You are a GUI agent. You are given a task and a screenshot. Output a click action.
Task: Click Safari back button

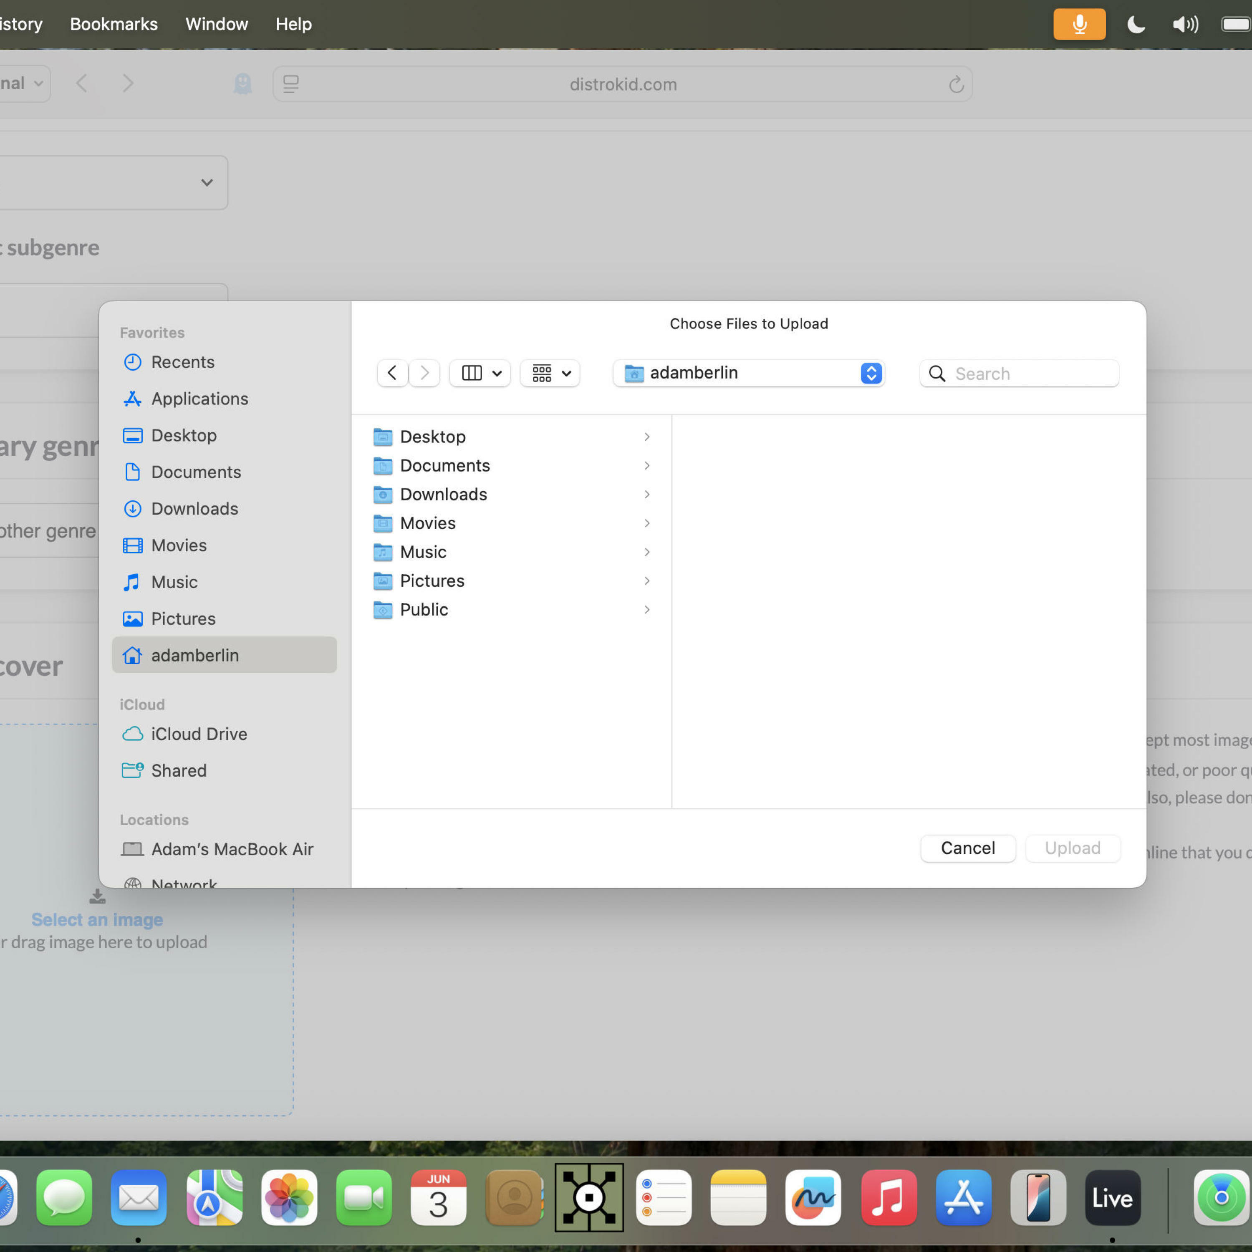click(x=82, y=83)
